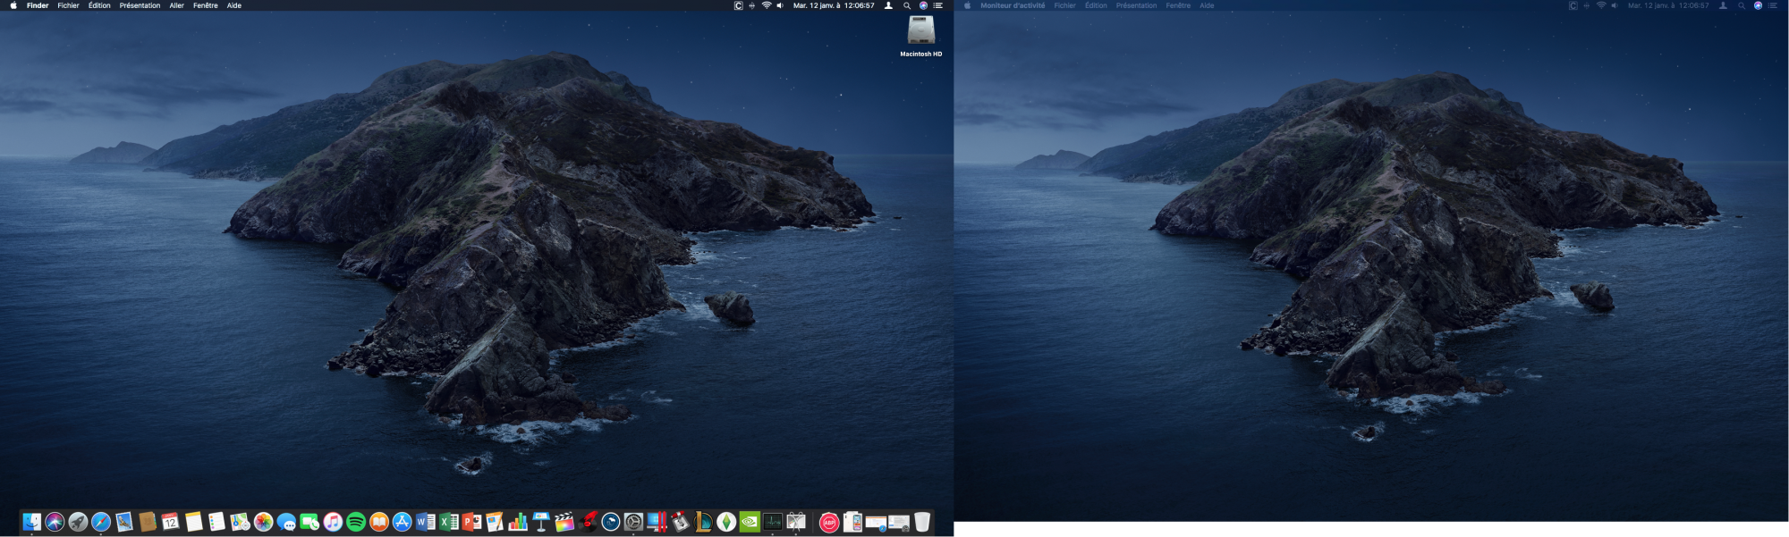Open Spotify from the Dock
The height and width of the screenshot is (537, 1789).
(x=356, y=522)
